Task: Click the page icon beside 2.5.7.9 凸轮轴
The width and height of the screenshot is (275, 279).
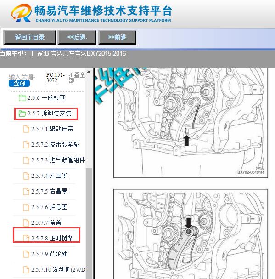Action: point(26,254)
